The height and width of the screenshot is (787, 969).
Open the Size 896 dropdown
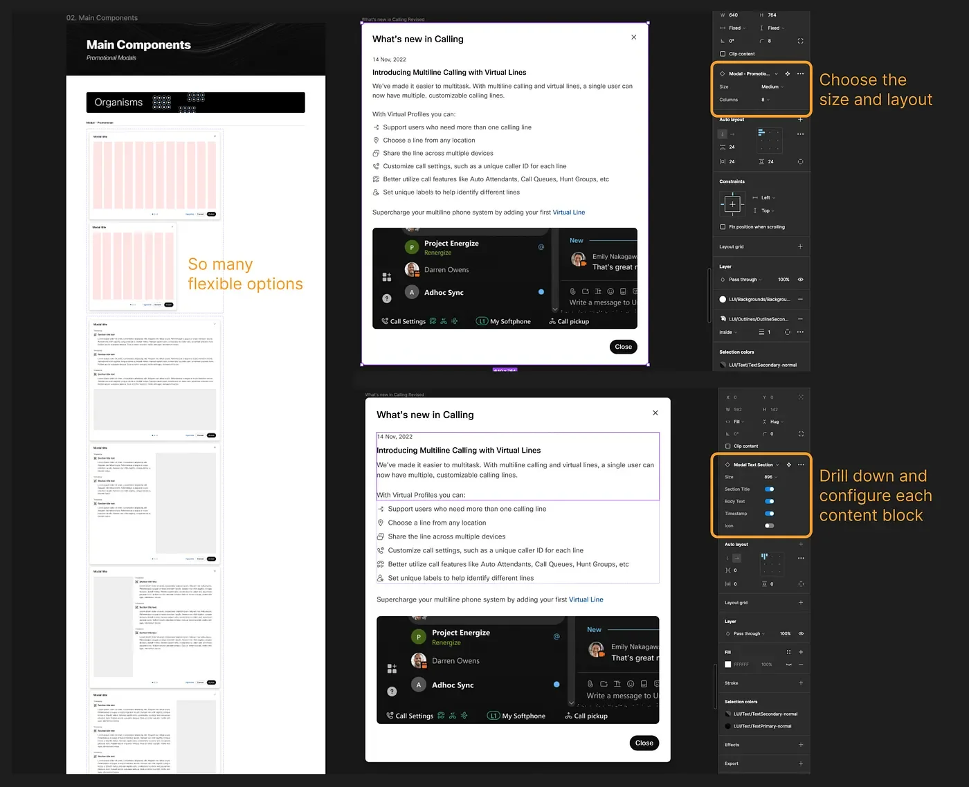[770, 477]
